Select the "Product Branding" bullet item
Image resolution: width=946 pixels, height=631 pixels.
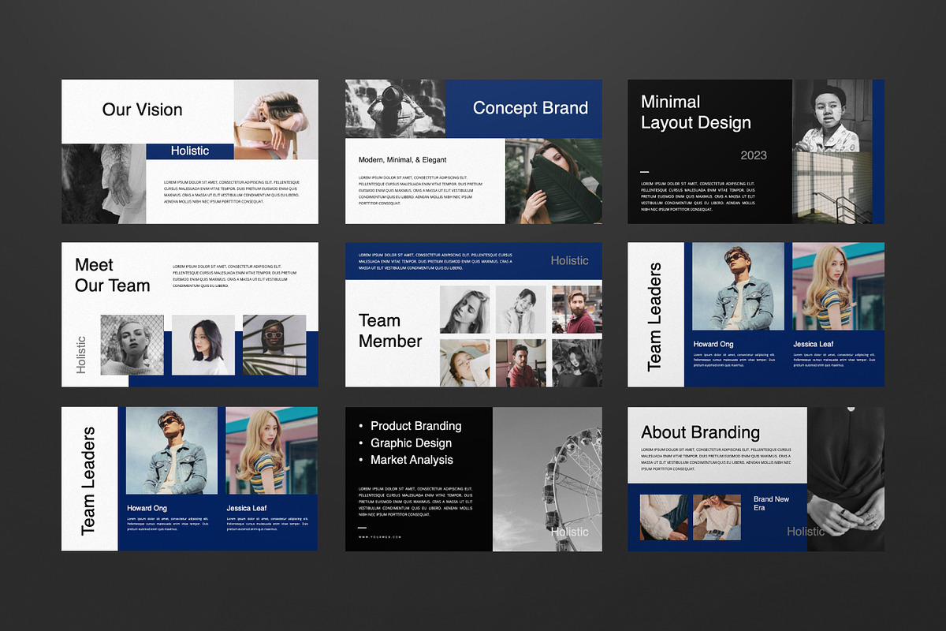[x=416, y=426]
